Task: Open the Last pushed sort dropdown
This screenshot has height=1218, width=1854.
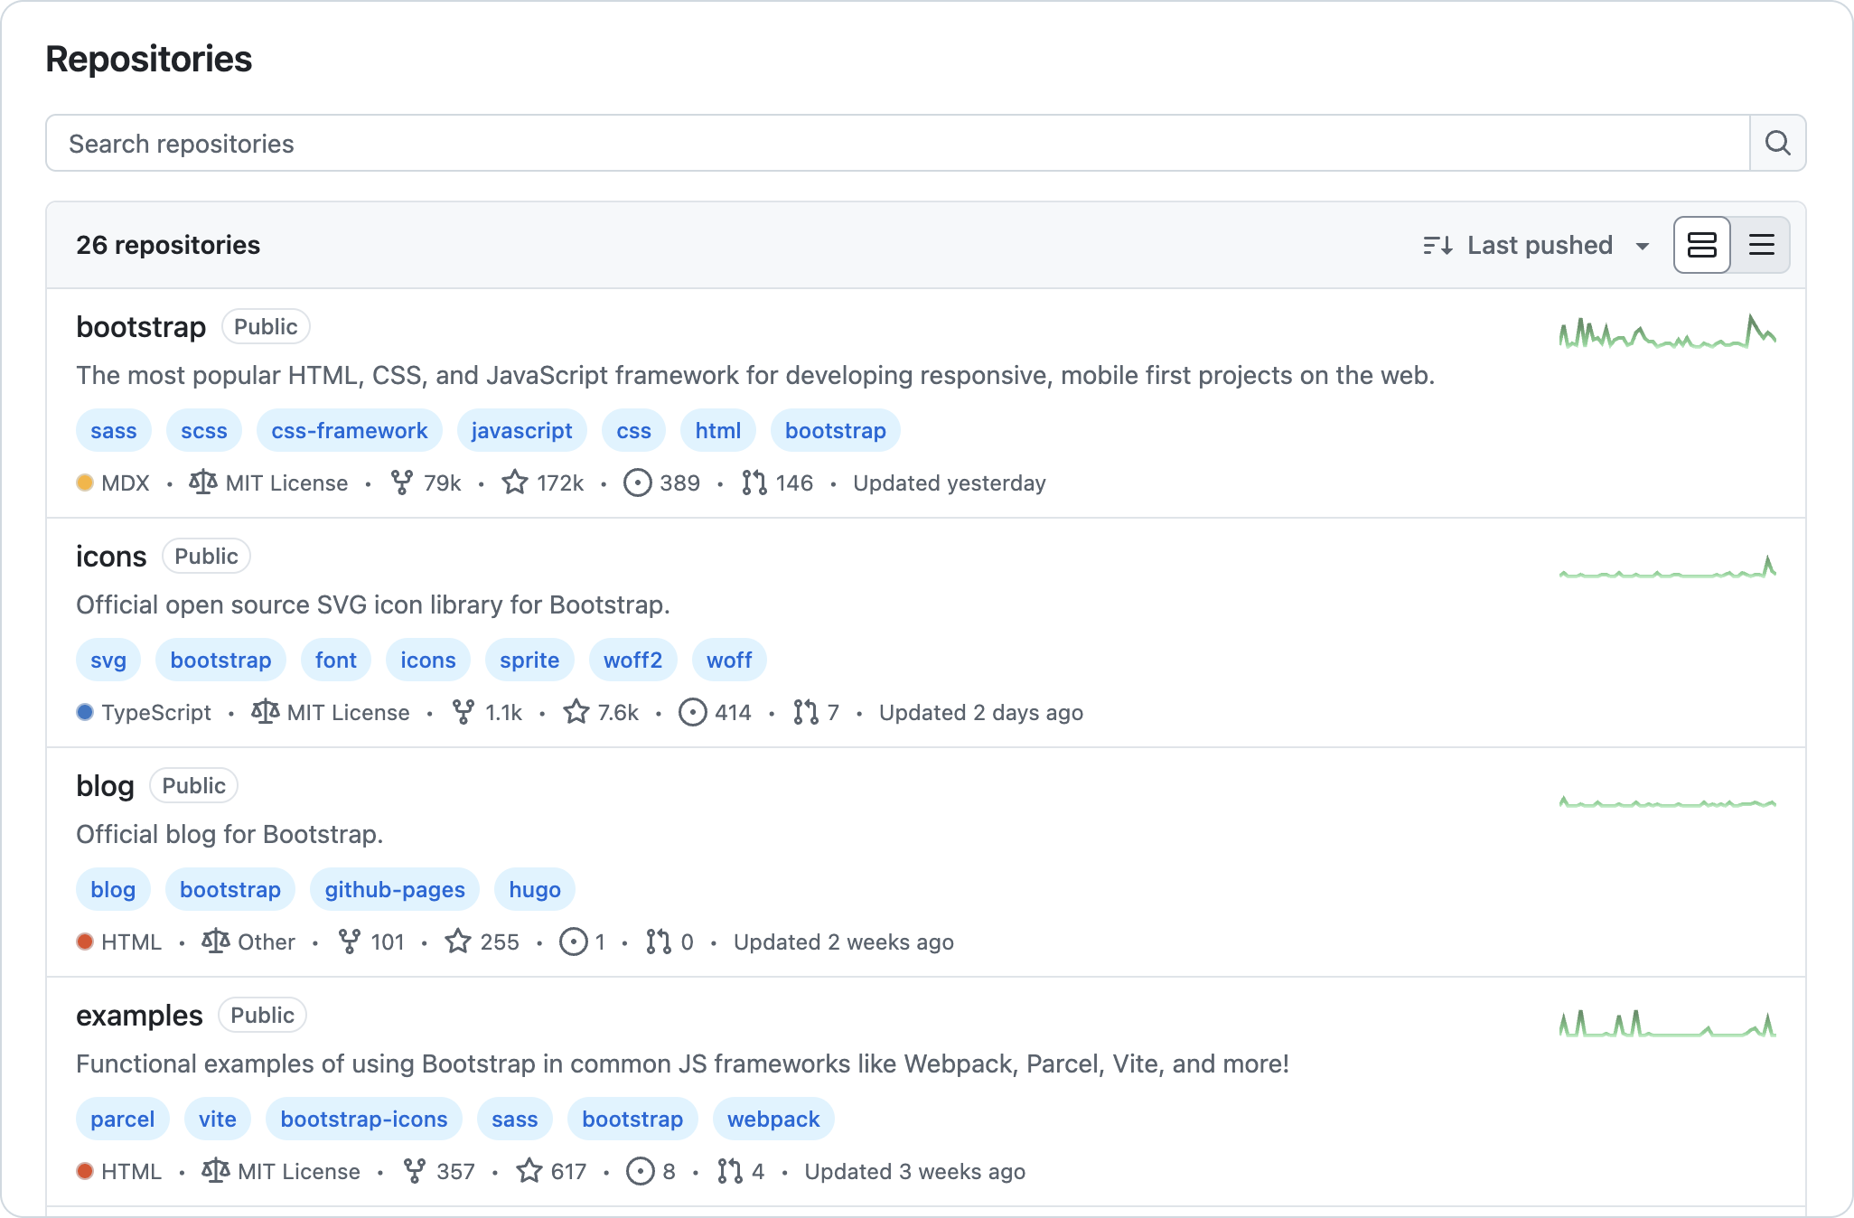Action: coord(1537,245)
